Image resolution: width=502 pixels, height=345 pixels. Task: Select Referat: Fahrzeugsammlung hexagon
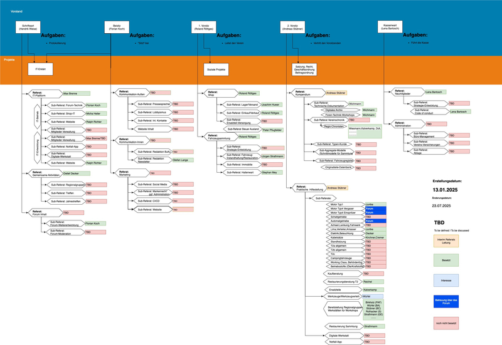pyautogui.click(x=222, y=136)
